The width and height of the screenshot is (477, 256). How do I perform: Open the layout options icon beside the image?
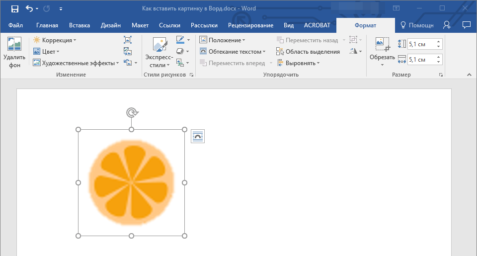pos(198,136)
